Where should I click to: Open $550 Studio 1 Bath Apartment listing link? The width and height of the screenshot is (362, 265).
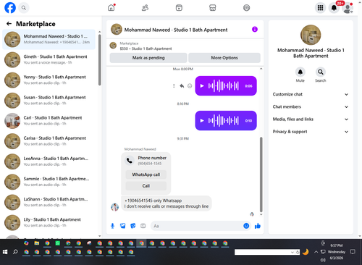point(146,49)
